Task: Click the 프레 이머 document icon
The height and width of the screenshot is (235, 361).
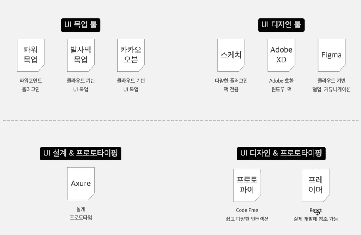Action: (315, 185)
